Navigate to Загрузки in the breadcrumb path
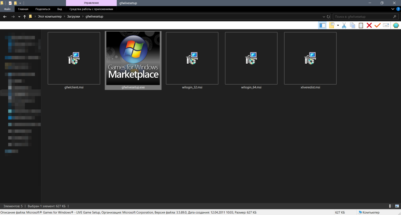401x215 pixels. pos(74,17)
